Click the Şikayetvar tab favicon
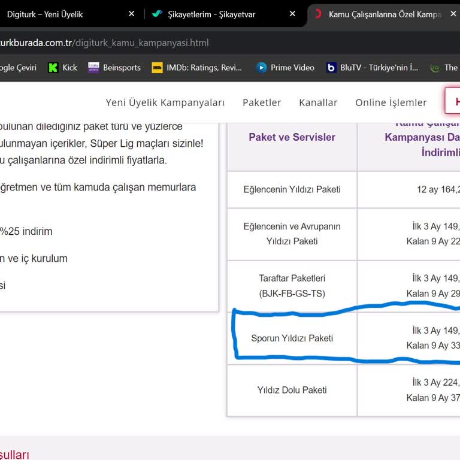 pyautogui.click(x=158, y=14)
